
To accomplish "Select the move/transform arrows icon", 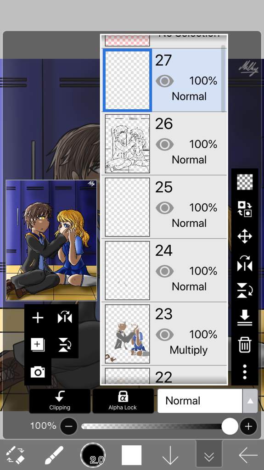I will coord(245,236).
